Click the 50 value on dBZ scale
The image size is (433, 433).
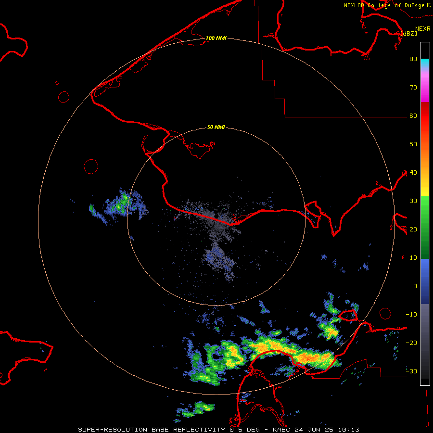click(x=413, y=144)
